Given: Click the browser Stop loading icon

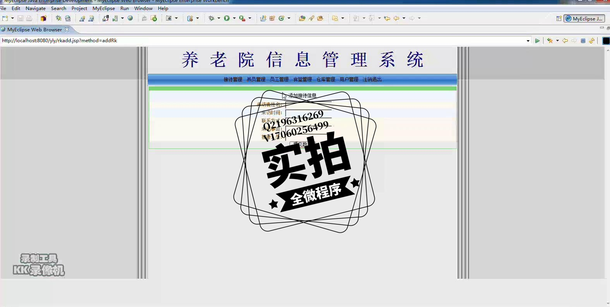Looking at the screenshot, I should tap(583, 41).
